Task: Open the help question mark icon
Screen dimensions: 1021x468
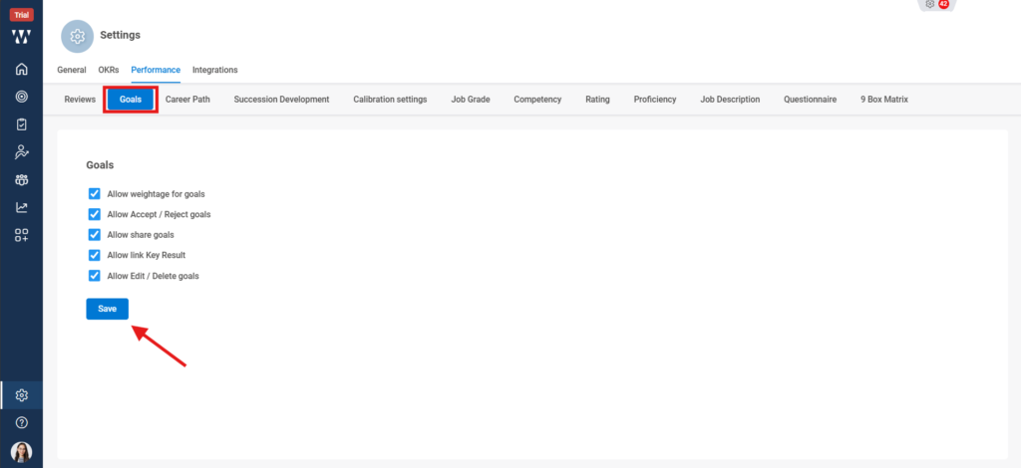Action: click(22, 423)
